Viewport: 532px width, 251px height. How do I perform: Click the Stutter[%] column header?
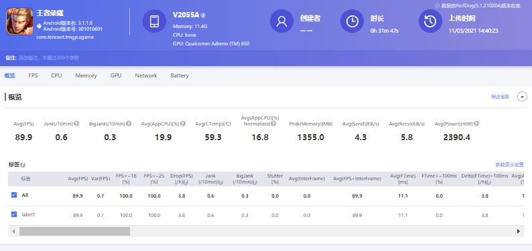coord(275,179)
